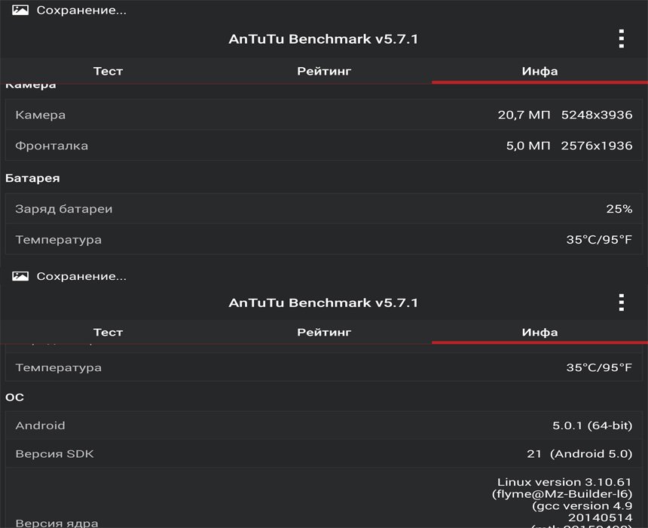Tap upper AnTuTu Benchmark v5.7.1 title
The height and width of the screenshot is (528, 648).
pos(323,39)
